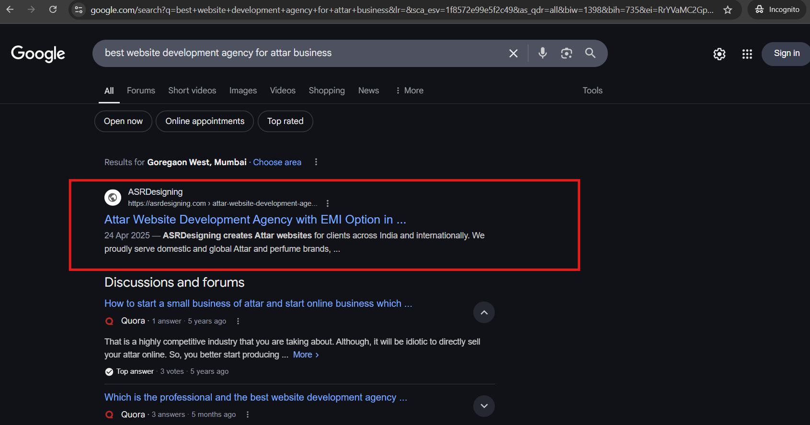
Task: Open Google Lens image search
Action: (566, 53)
